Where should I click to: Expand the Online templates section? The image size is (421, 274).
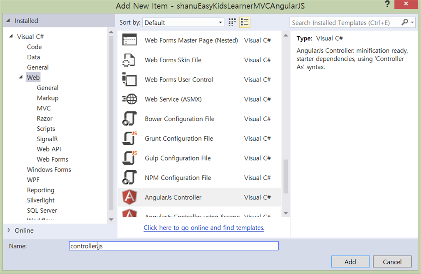(9, 230)
